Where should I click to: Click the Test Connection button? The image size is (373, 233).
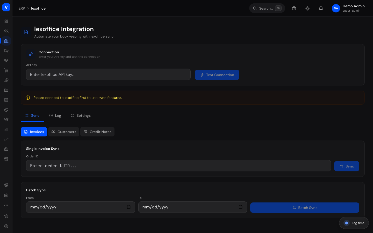point(217,75)
